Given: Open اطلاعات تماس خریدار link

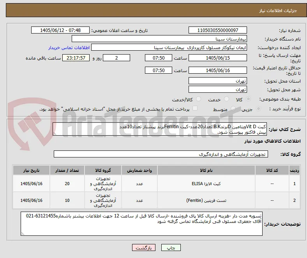Looking at the screenshot, I should click(69, 48).
